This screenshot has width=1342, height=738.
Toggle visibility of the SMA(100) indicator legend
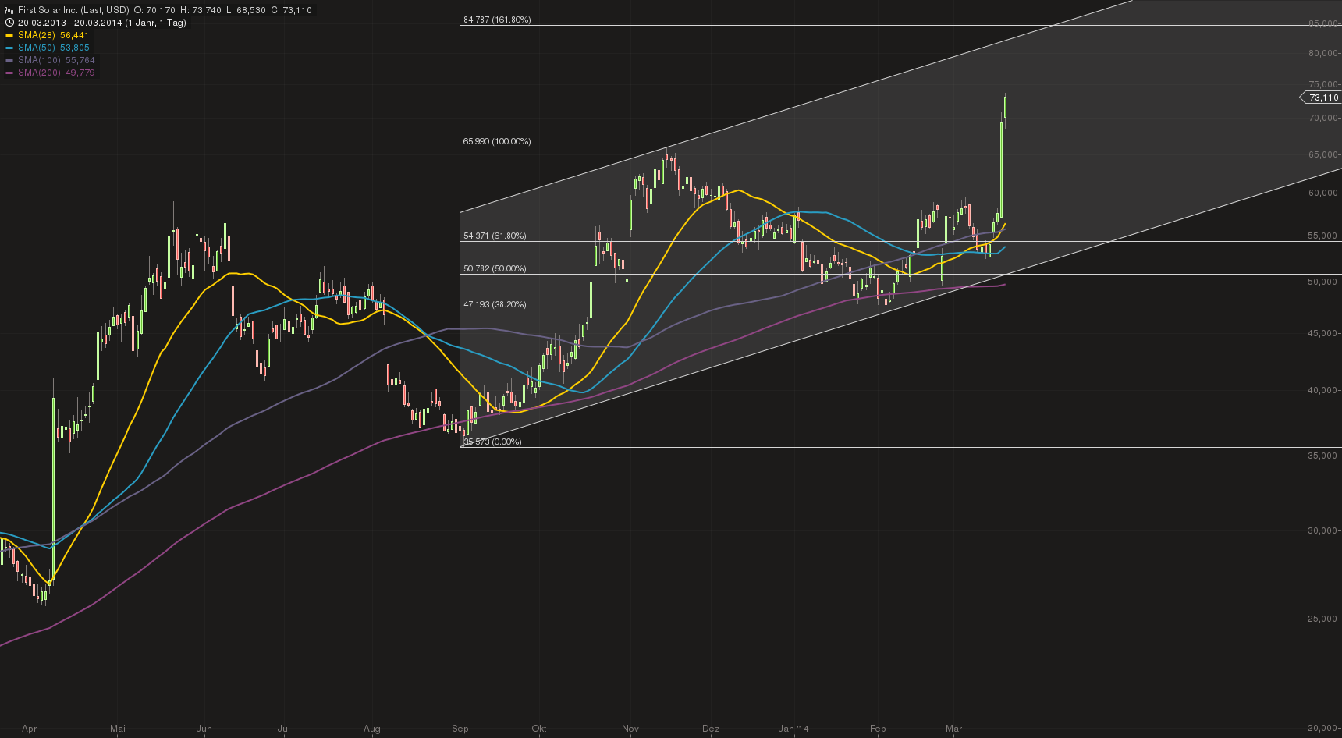[57, 60]
